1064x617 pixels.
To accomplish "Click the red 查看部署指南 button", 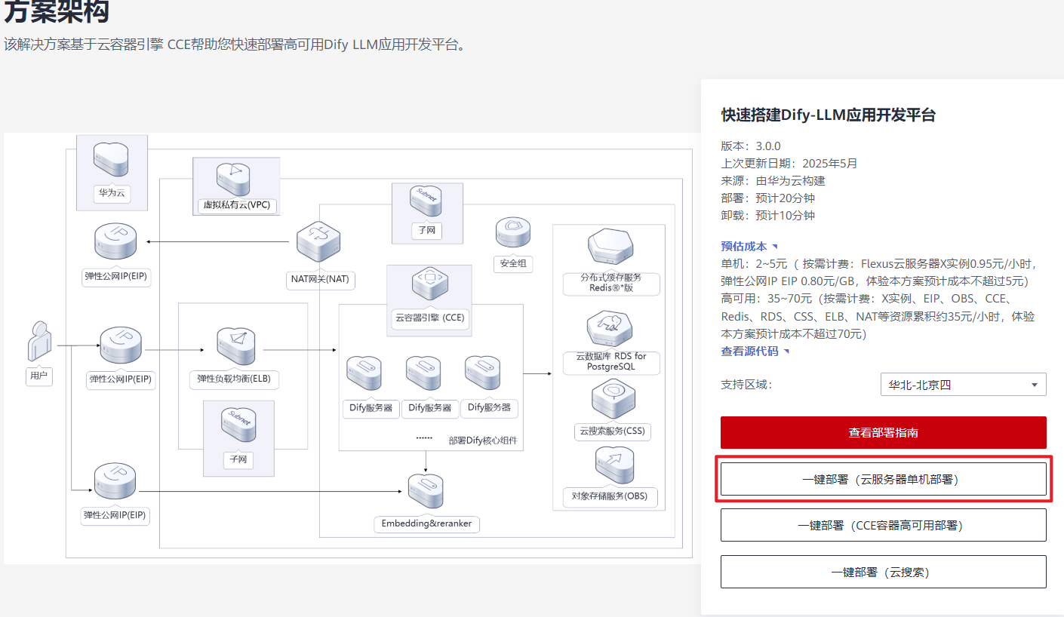I will 884,433.
